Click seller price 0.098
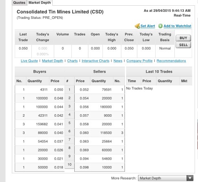Viewport: 198px width, 182px height. [84, 167]
